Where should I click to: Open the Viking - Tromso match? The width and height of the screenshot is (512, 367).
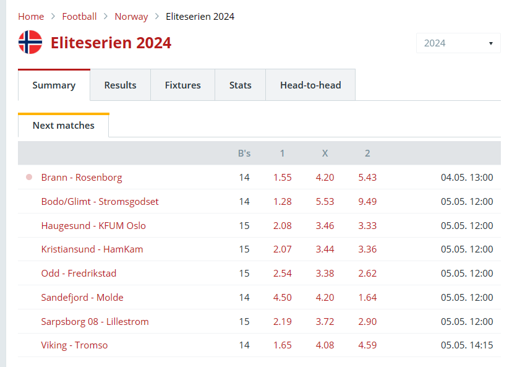[74, 345]
